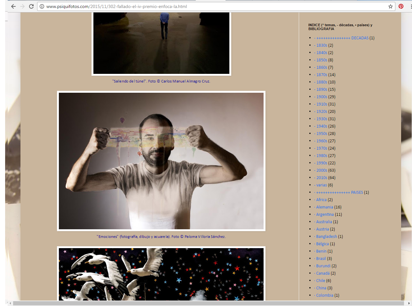Open the 2010s decade link
Screen dimensions: 412x306
(x=321, y=178)
